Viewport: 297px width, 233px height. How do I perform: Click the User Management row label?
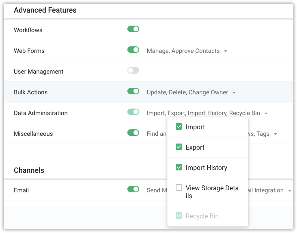tap(39, 72)
